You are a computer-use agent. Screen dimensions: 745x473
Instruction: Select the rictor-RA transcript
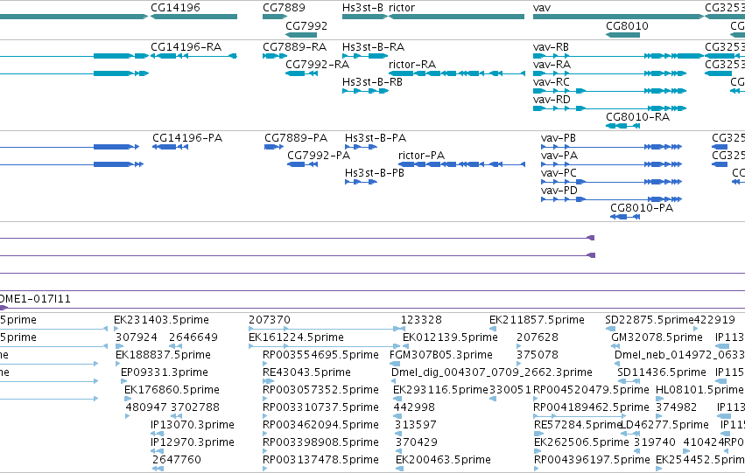[457, 73]
